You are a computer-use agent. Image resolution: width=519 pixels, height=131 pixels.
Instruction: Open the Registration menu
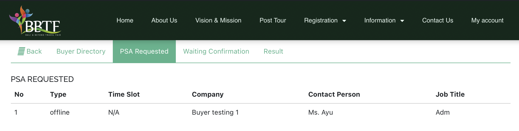(321, 20)
